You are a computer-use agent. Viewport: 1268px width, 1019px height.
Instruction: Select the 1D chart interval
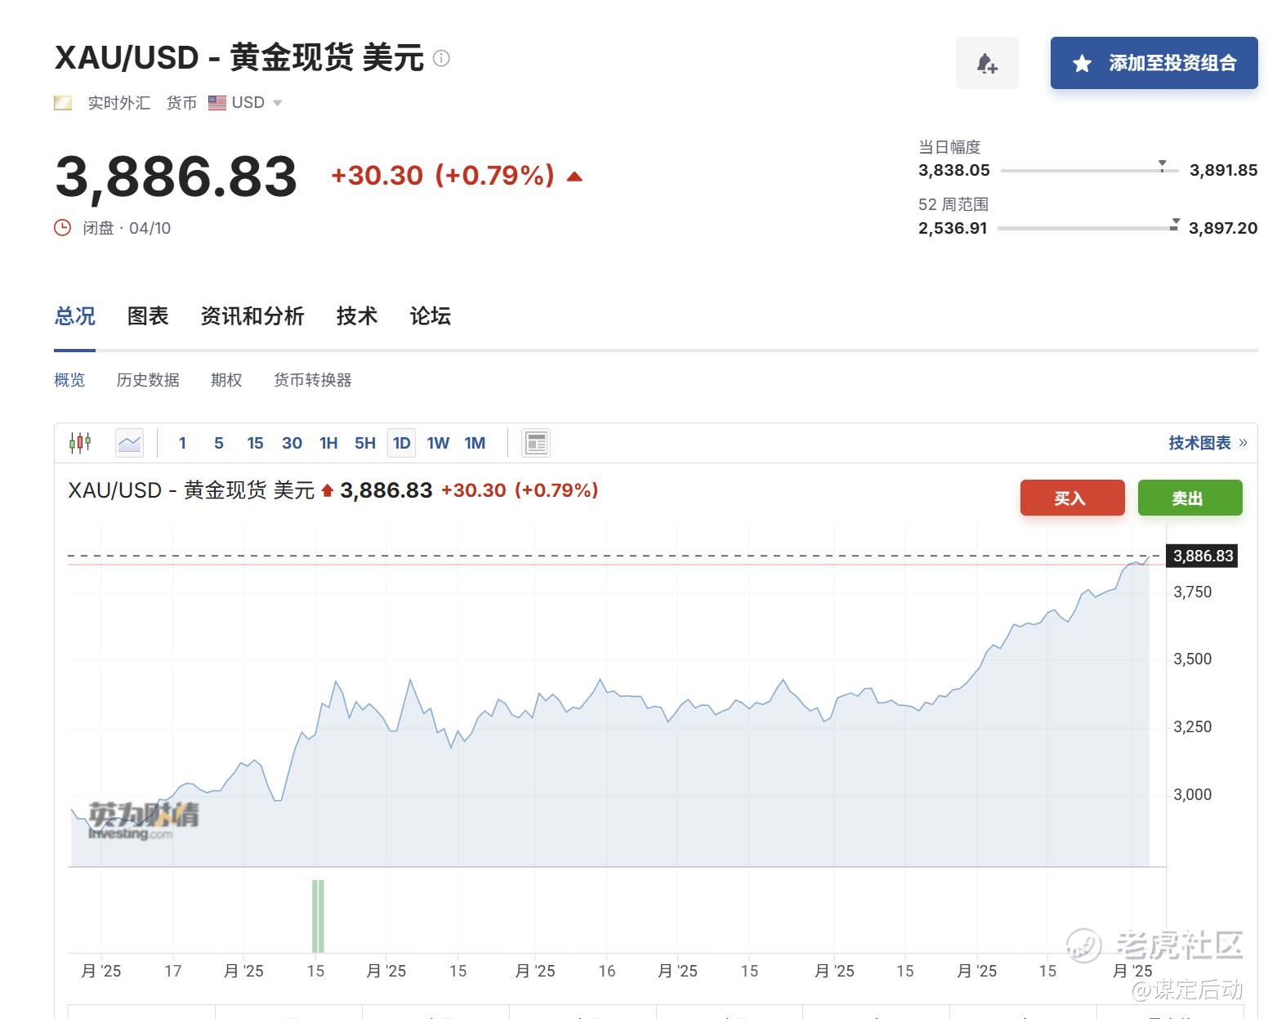tap(401, 443)
